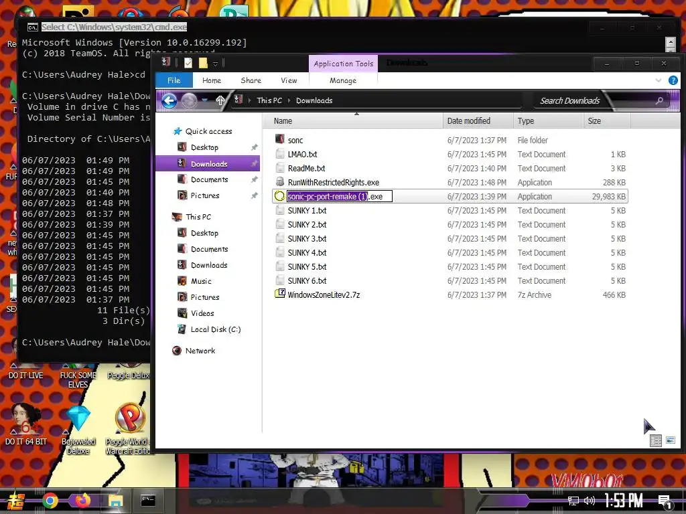Click the cmd window scrollbar up arrow

[x=670, y=43]
